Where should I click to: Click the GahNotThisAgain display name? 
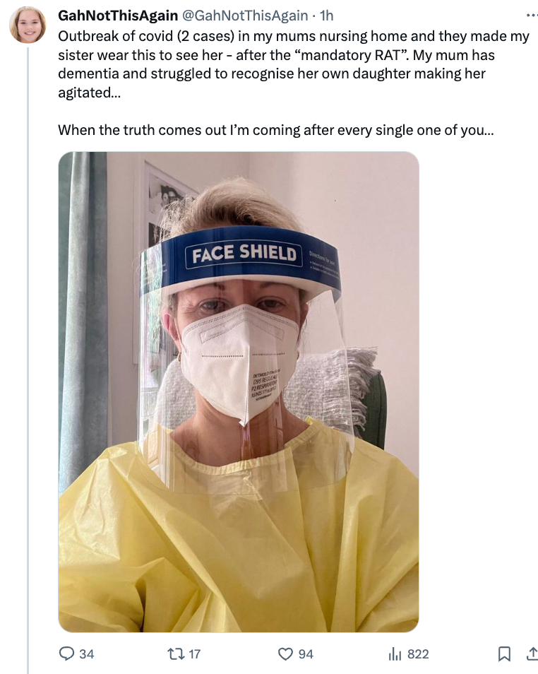click(x=118, y=16)
